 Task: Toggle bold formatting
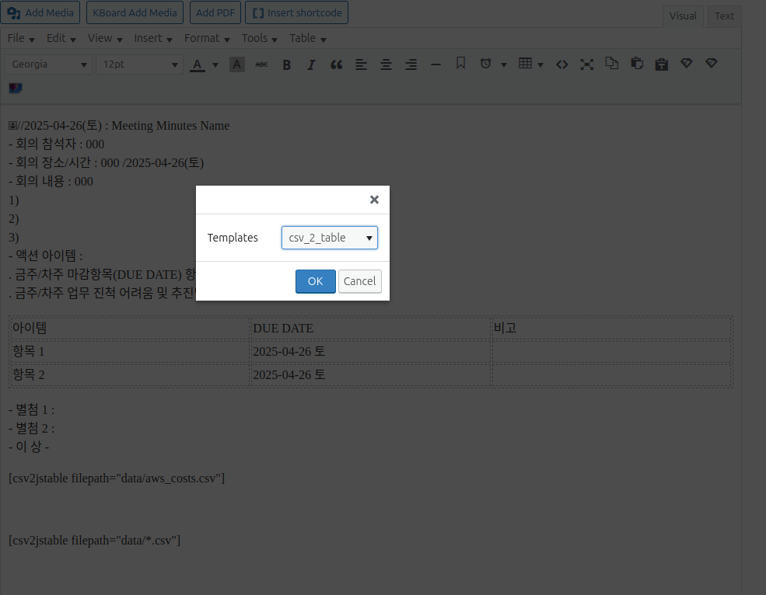[287, 64]
